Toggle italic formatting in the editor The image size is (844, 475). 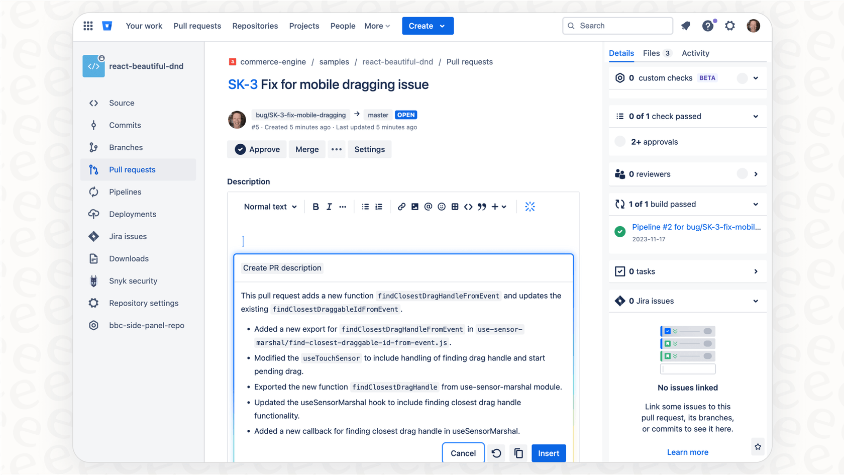click(329, 206)
